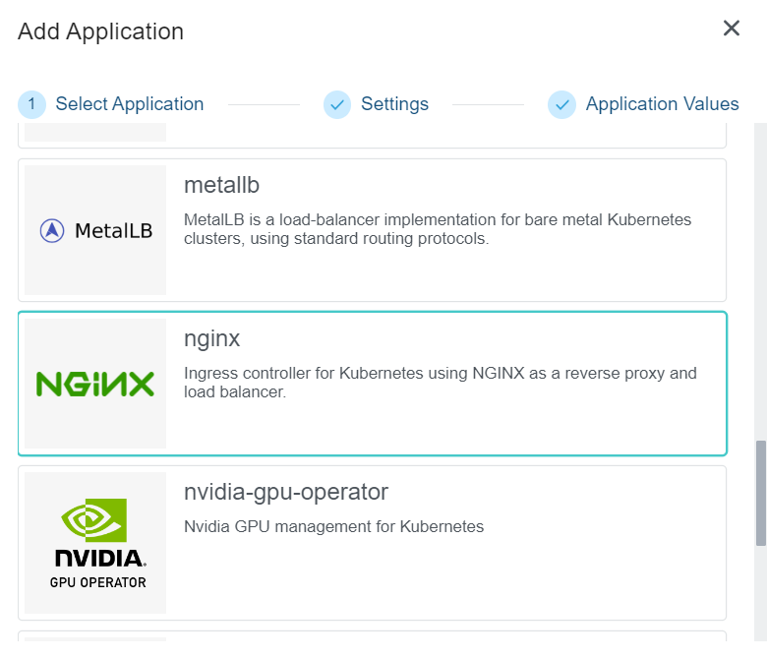The width and height of the screenshot is (767, 659).
Task: Open the Application Values step
Action: pos(662,104)
